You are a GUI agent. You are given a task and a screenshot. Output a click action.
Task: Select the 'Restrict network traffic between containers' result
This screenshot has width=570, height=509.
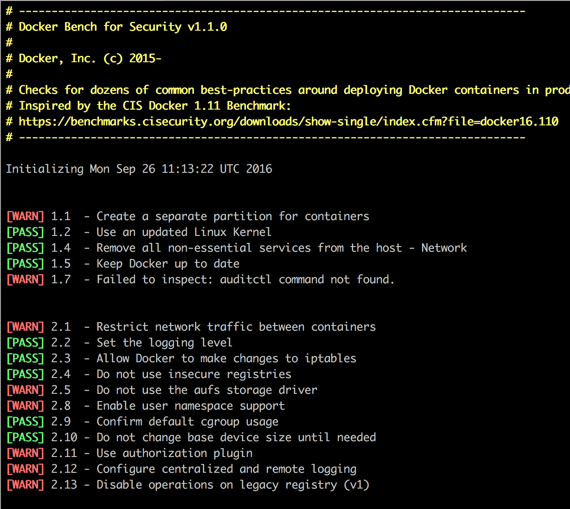(x=236, y=326)
